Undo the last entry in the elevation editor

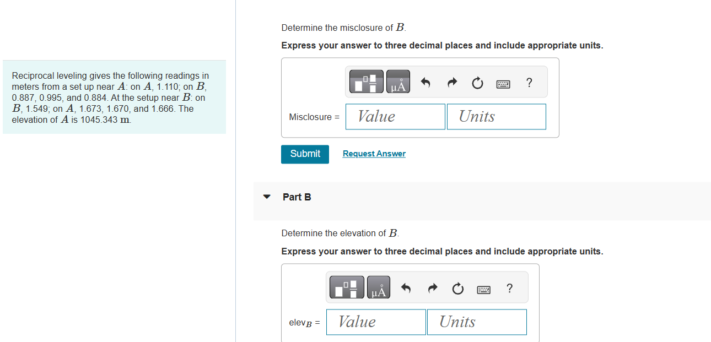[x=405, y=287]
